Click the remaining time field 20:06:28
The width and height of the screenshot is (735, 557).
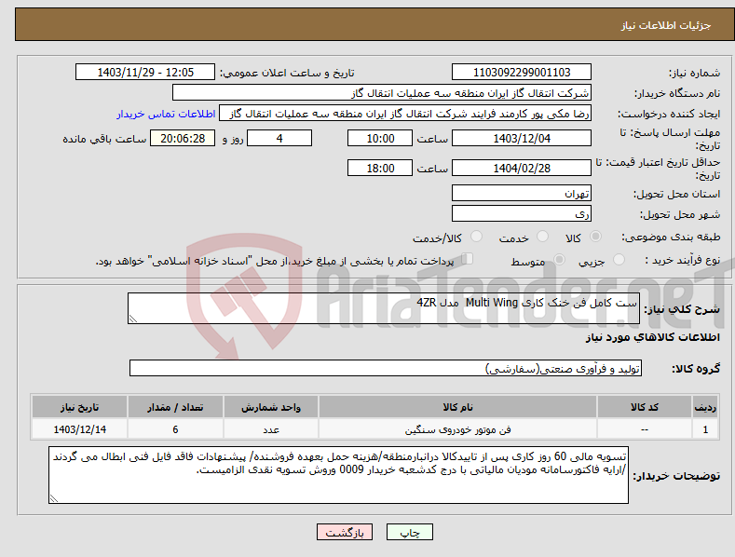pyautogui.click(x=183, y=138)
